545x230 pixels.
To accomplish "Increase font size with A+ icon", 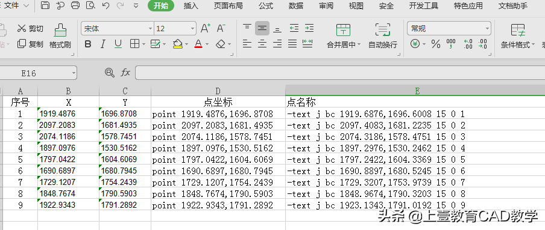I will 206,28.
